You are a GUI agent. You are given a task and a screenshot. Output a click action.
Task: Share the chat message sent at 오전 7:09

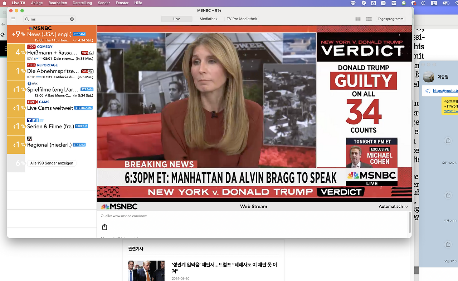(x=448, y=195)
